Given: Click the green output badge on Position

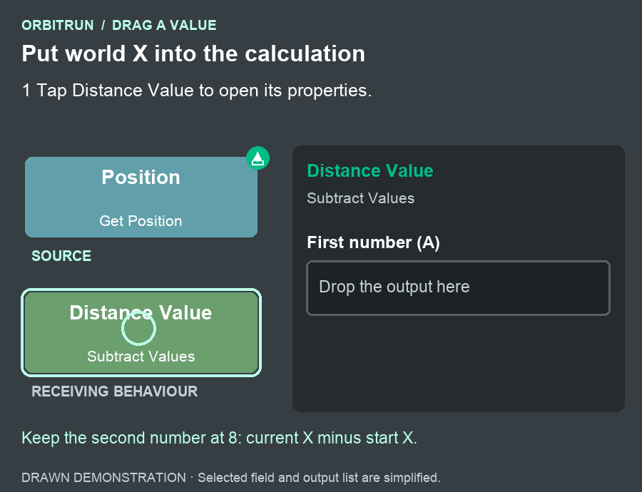Looking at the screenshot, I should (x=258, y=158).
